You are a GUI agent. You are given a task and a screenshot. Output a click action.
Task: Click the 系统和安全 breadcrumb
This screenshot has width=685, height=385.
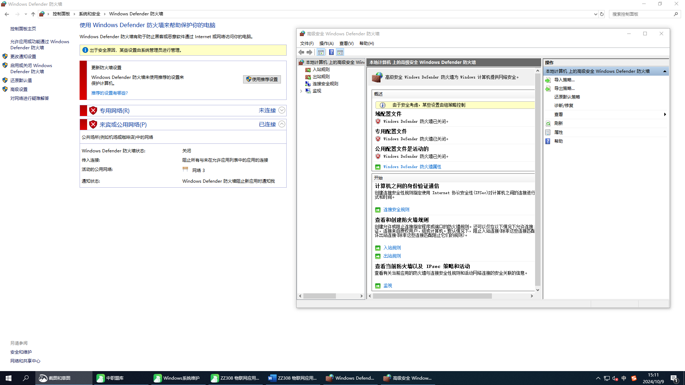89,14
